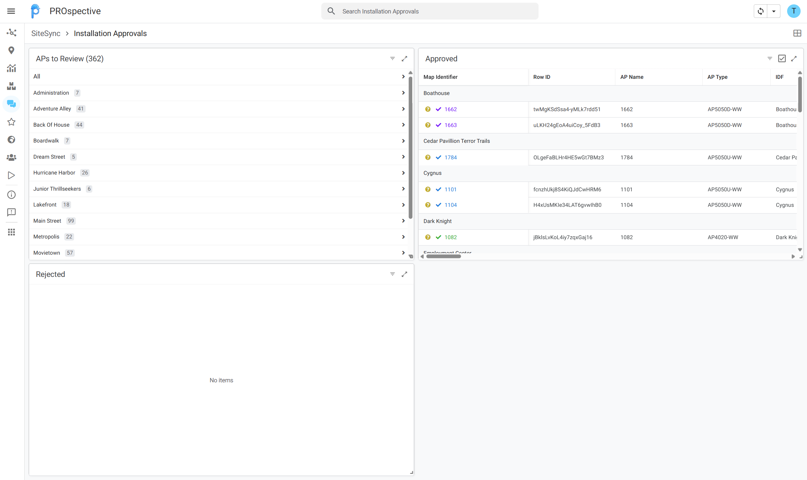This screenshot has height=480, width=807.
Task: Click the PROspective logo icon
Action: tap(35, 11)
